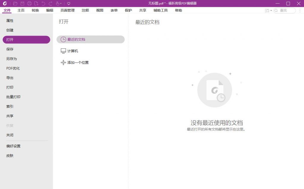The height and width of the screenshot is (189, 304).
Task: Click the Foxit logo in title bar
Action: click(5, 3)
